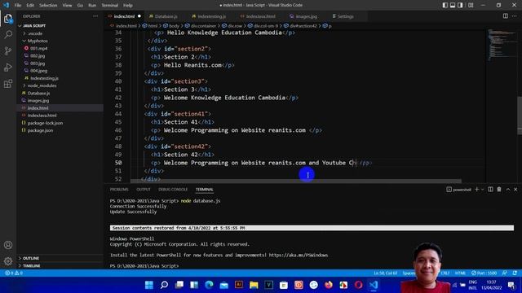Click HTML language mode in status bar
The width and height of the screenshot is (522, 293).
[460, 273]
